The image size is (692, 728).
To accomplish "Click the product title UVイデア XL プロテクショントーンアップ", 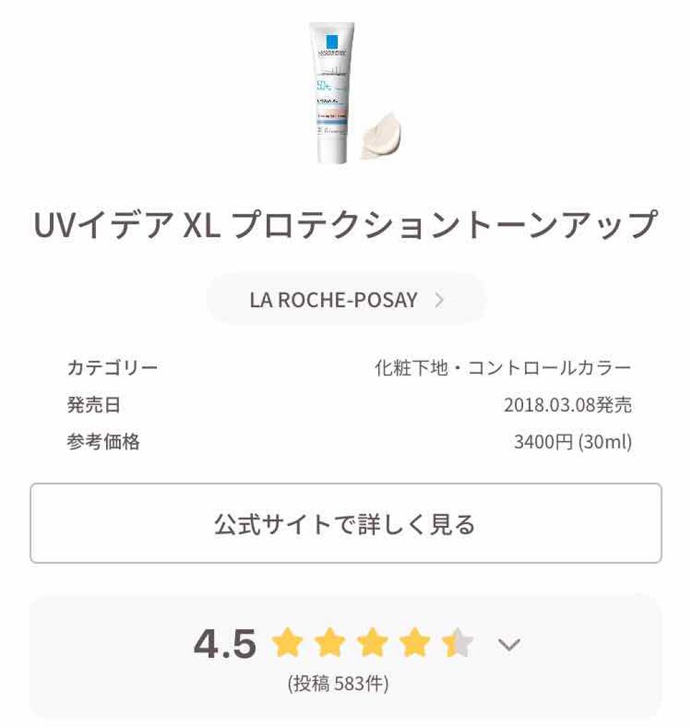I will point(346,224).
